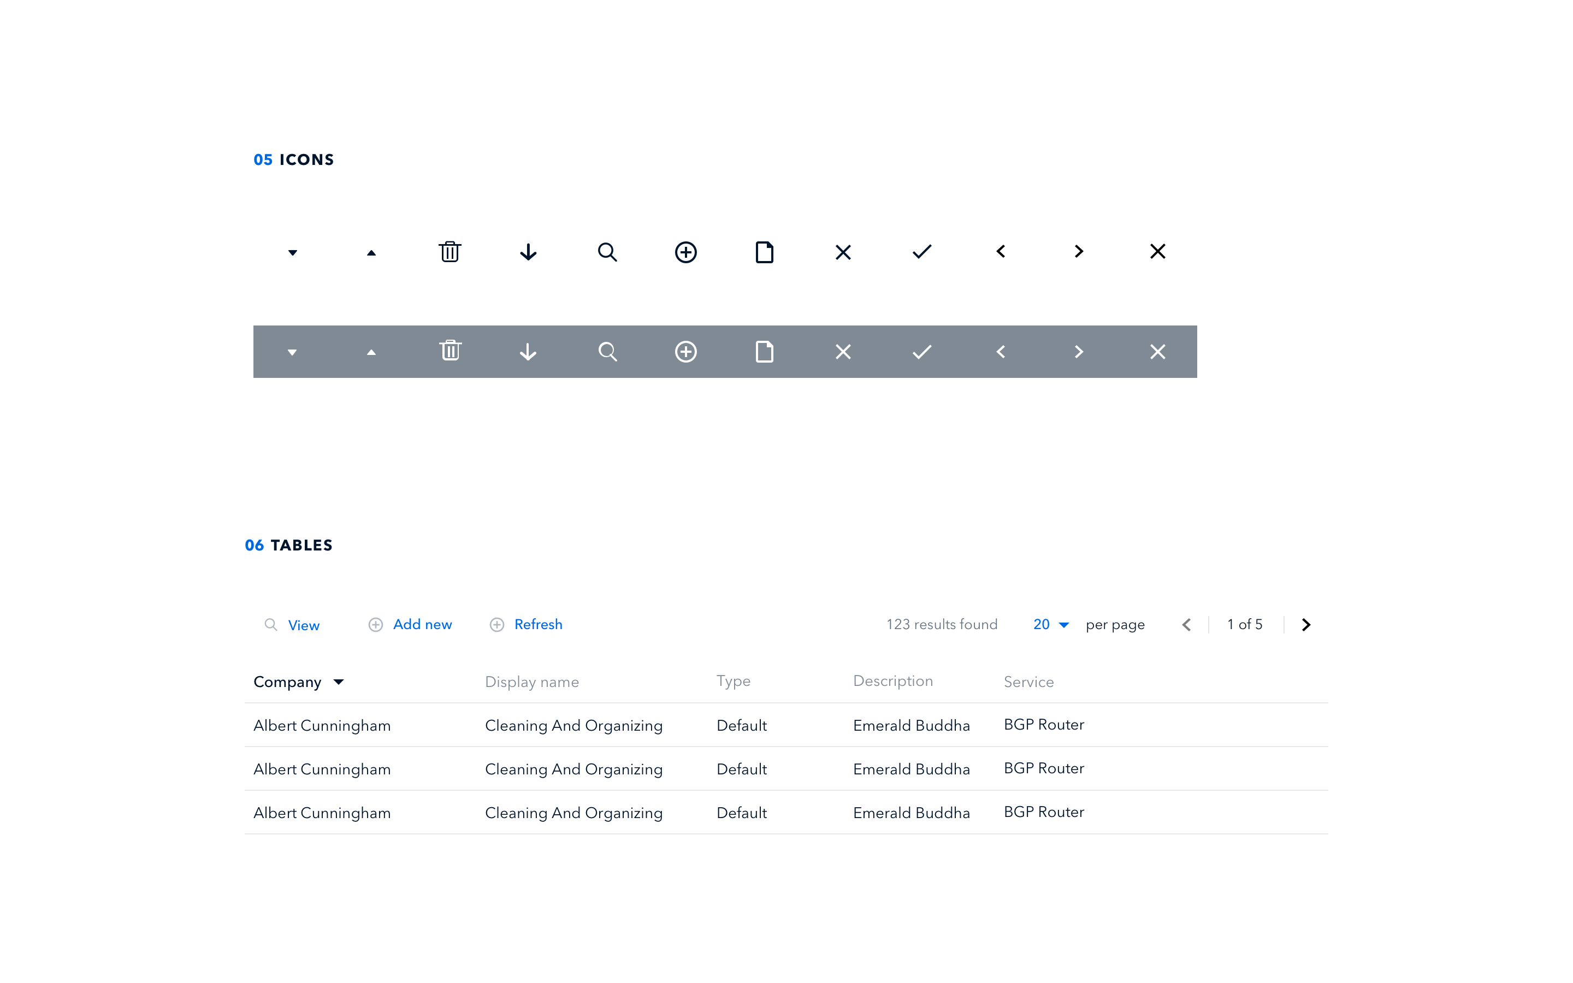
Task: Click the document/file icon
Action: pos(765,251)
